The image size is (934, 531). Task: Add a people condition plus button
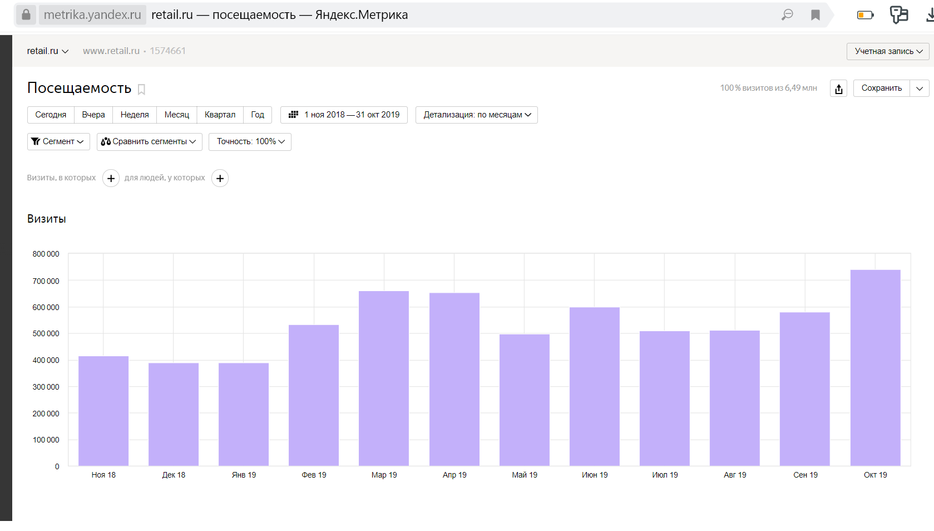[220, 178]
